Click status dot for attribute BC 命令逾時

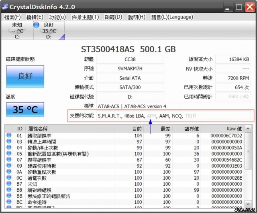click(9, 202)
